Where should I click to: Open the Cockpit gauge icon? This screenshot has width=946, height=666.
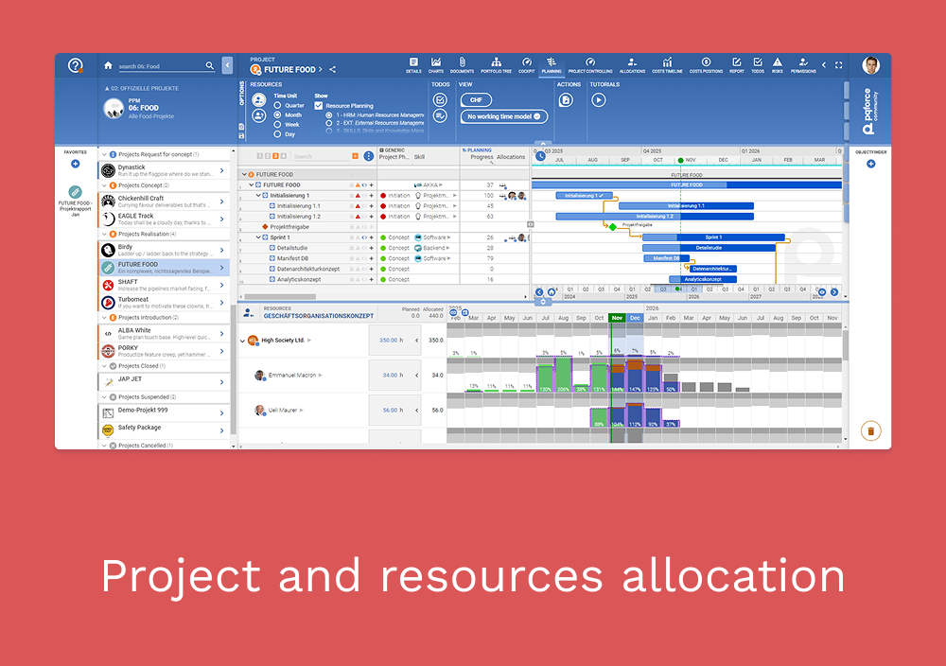526,64
